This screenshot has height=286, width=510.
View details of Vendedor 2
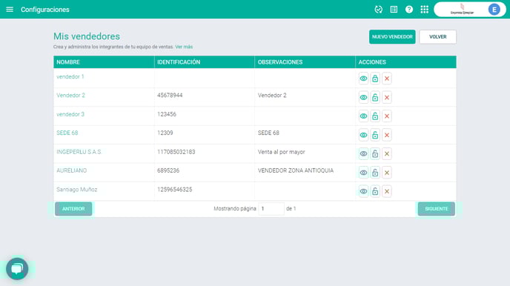364,97
